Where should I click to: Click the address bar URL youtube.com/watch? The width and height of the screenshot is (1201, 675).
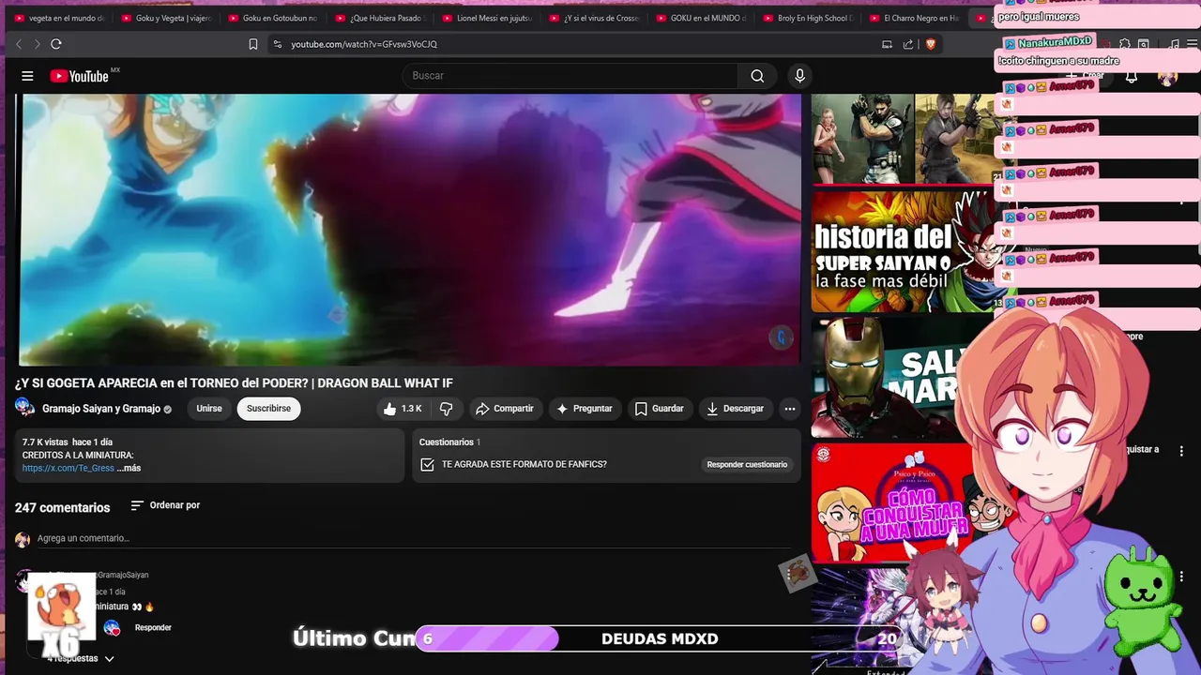(x=364, y=44)
